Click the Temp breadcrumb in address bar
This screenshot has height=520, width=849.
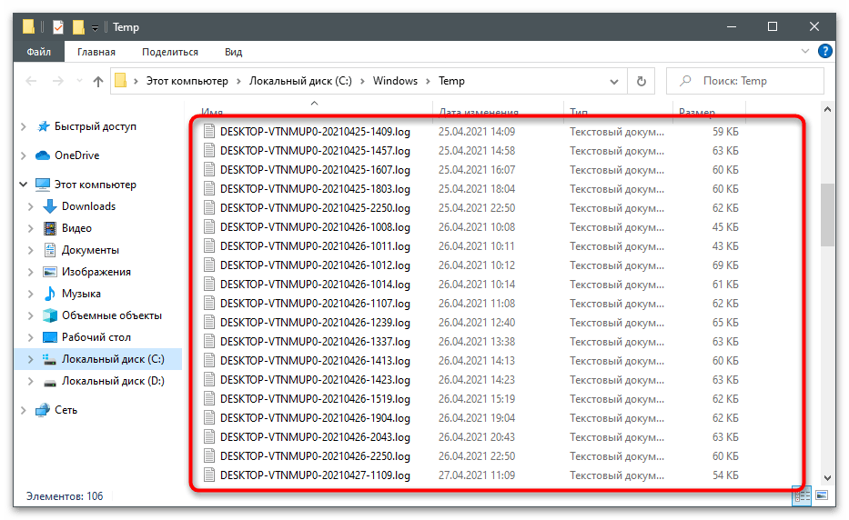pos(451,81)
